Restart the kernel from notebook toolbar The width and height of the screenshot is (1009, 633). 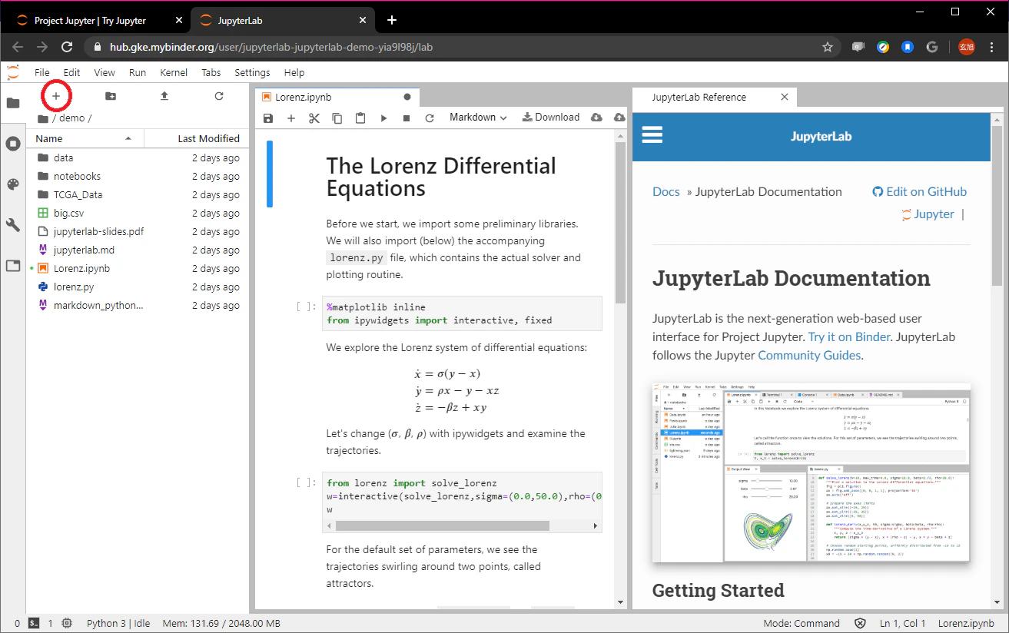430,118
